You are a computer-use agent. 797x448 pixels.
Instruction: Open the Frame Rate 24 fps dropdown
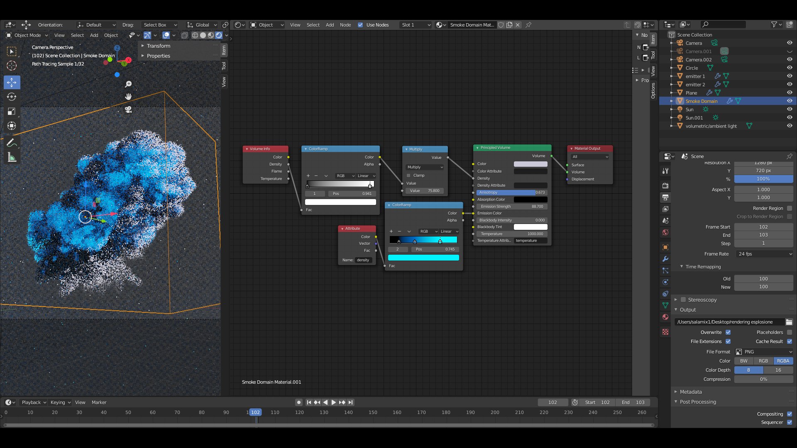tap(764, 254)
